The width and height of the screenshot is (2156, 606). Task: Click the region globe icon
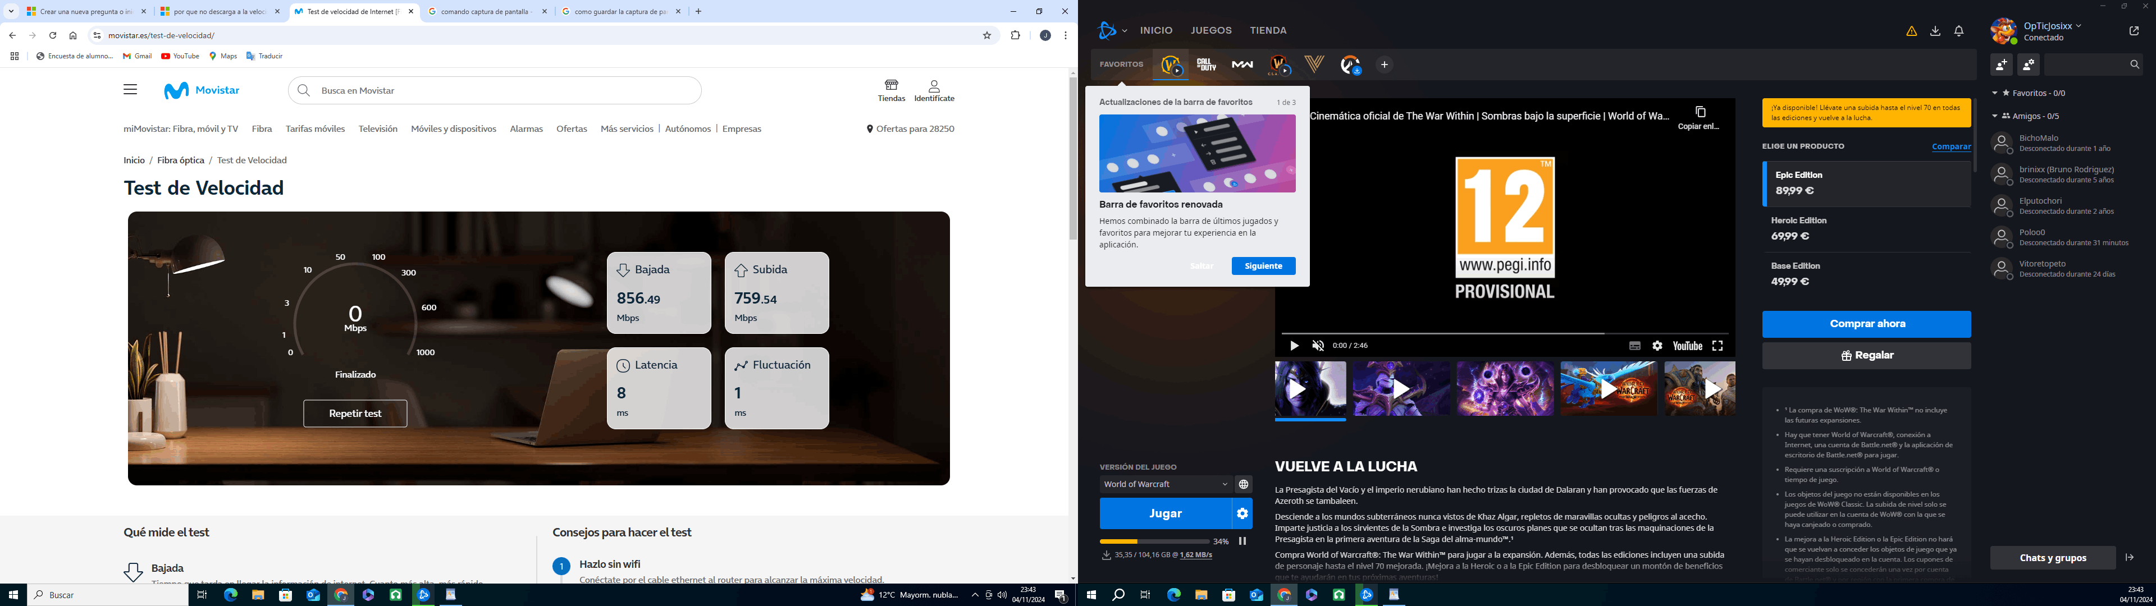(1244, 485)
